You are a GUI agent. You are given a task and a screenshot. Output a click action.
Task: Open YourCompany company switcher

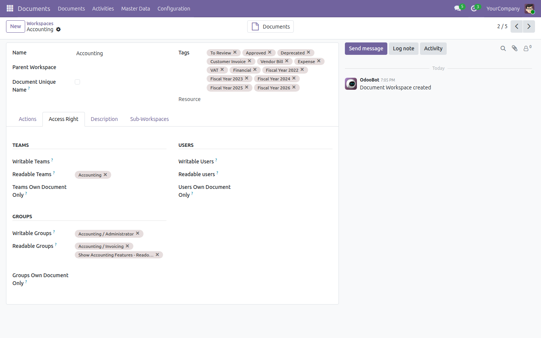pyautogui.click(x=503, y=8)
